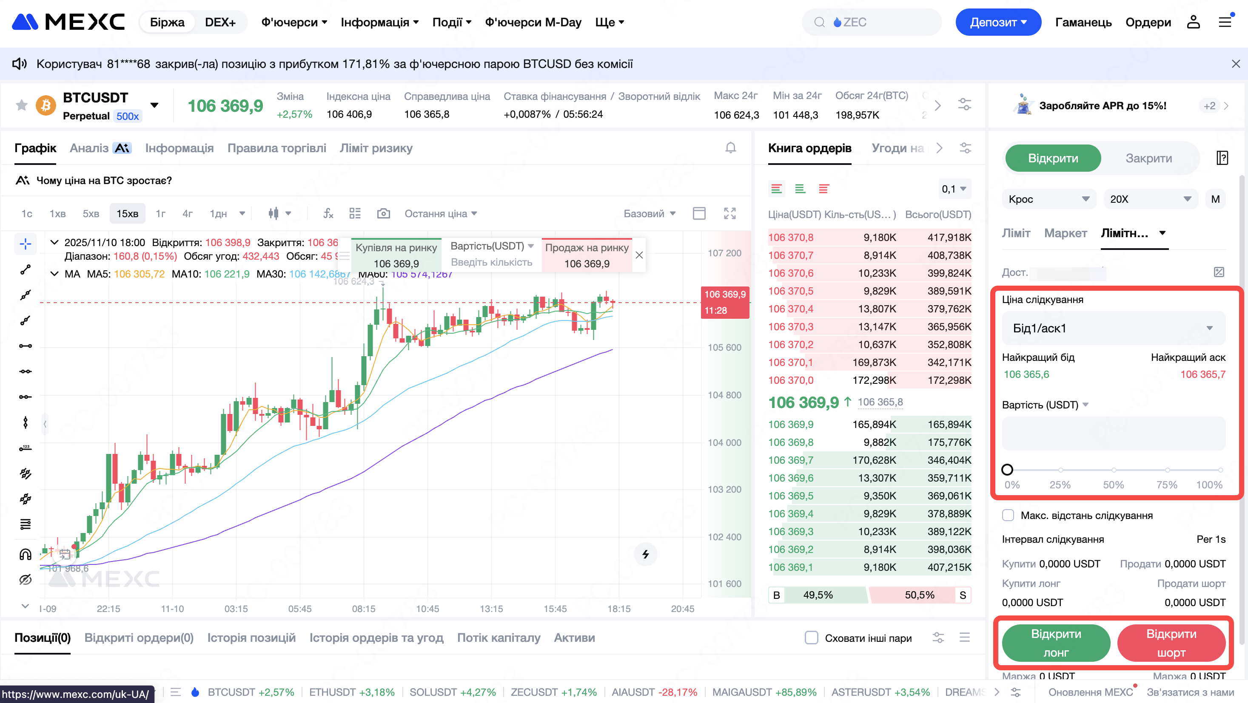Expand the Бід1/аск1 tracking price dropdown

click(1113, 328)
